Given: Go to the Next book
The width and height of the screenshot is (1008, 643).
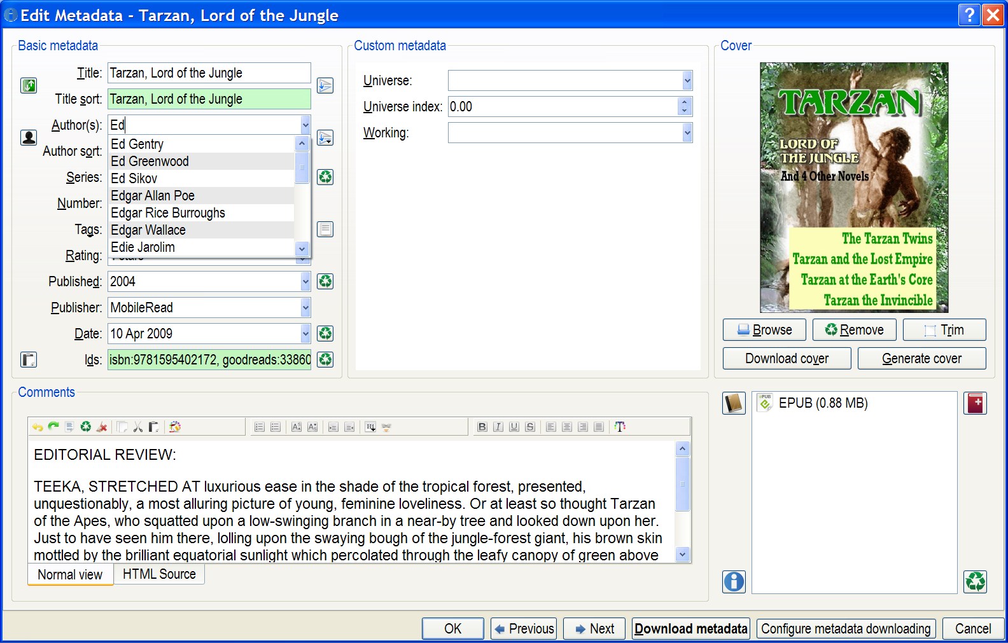Looking at the screenshot, I should 594,628.
